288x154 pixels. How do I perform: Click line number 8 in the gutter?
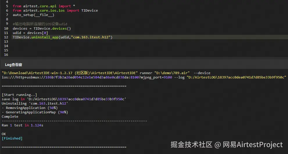coord(7,19)
